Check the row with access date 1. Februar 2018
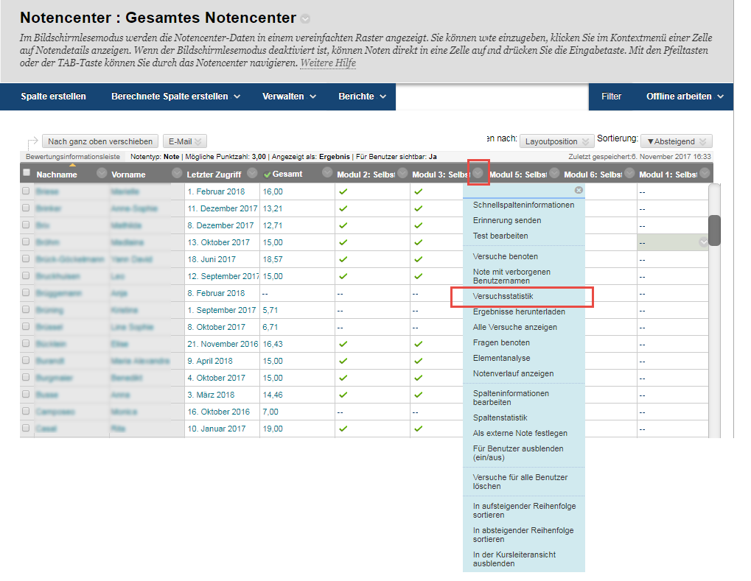The image size is (751, 581). coord(27,191)
